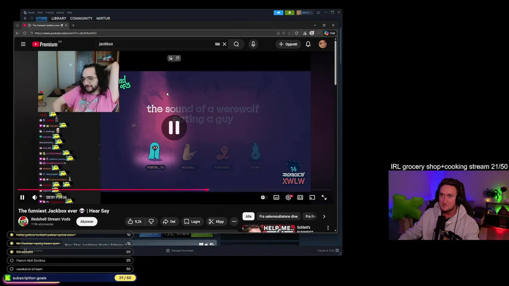Viewport: 509px width, 286px height.
Task: Open the browser tab list chevron
Action: [17, 25]
